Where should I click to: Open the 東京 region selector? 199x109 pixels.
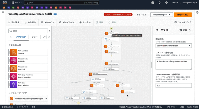point(175,3)
